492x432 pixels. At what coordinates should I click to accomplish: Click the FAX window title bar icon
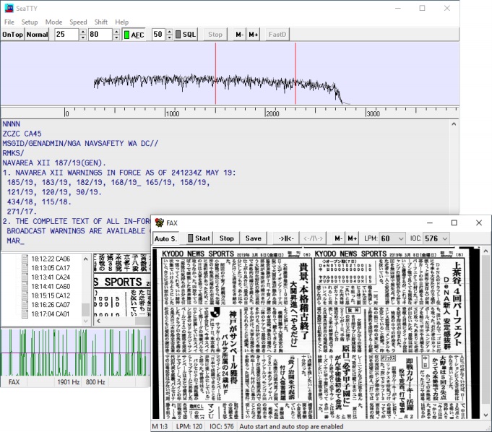159,223
